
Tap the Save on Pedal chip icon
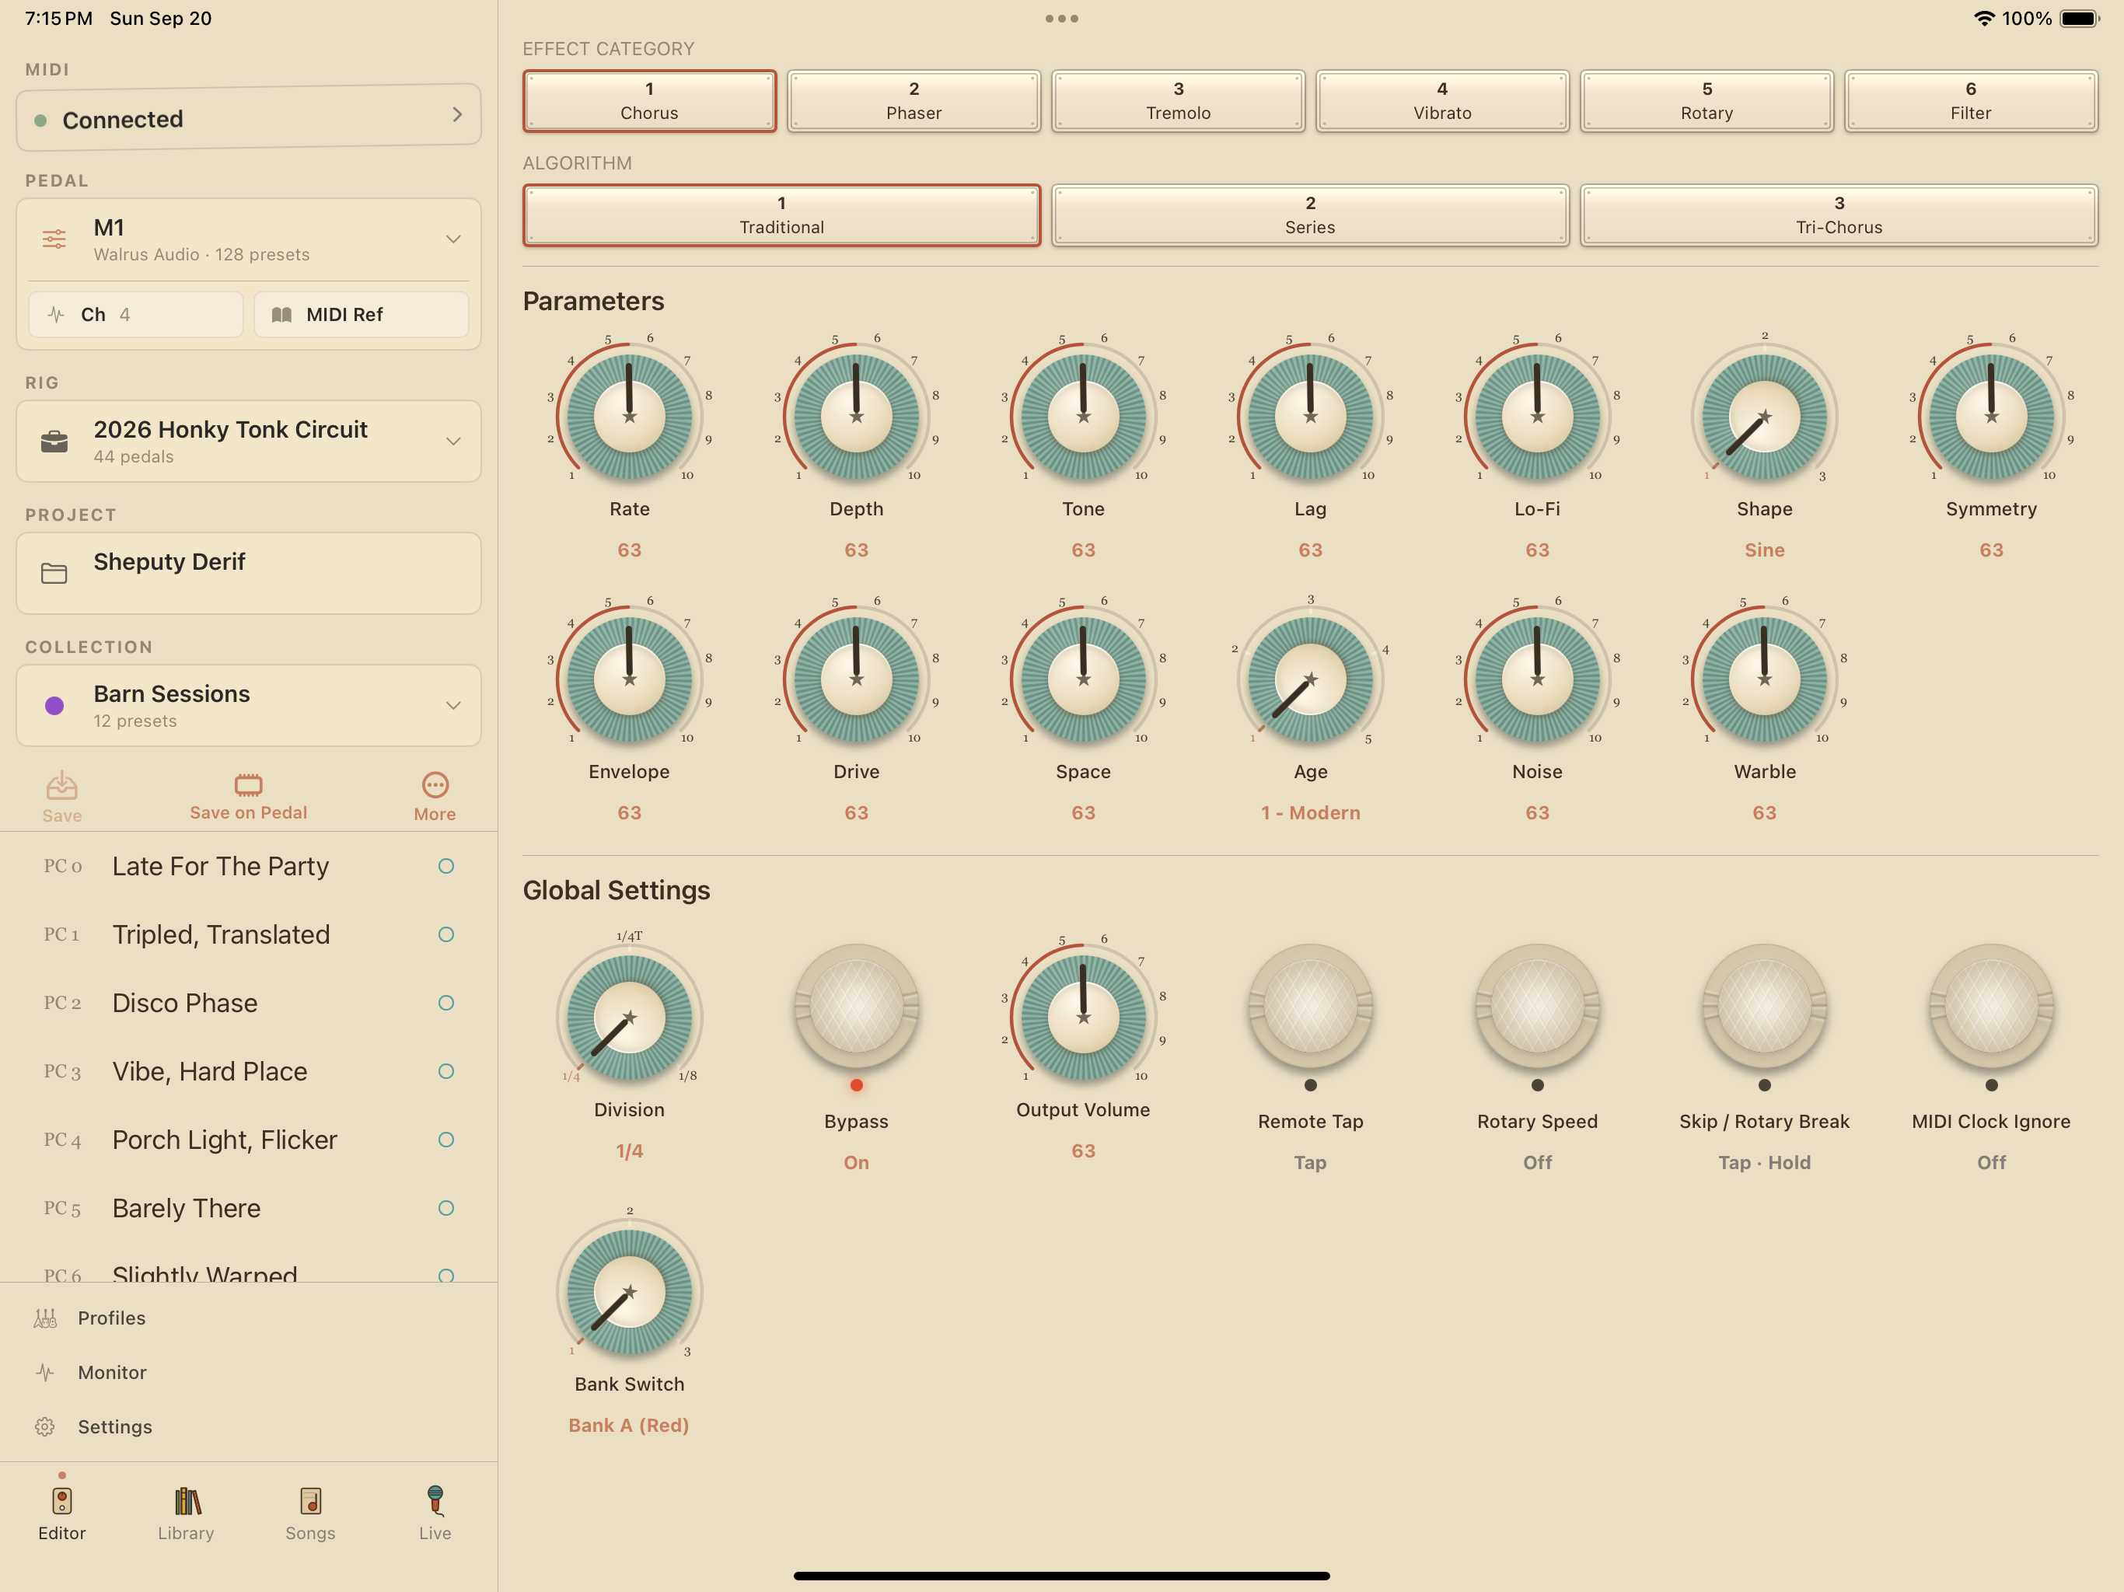pos(249,784)
